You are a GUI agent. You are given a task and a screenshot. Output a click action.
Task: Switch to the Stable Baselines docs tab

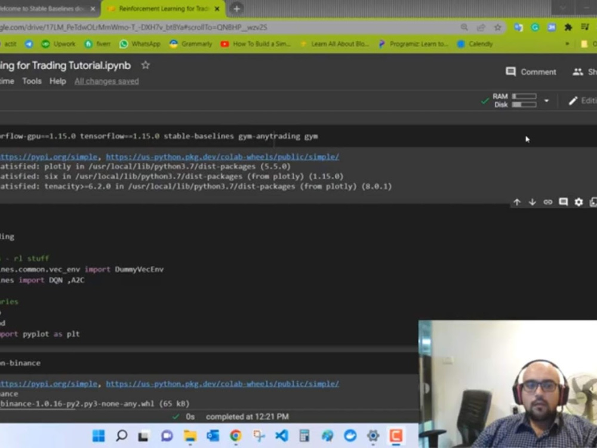(x=42, y=8)
